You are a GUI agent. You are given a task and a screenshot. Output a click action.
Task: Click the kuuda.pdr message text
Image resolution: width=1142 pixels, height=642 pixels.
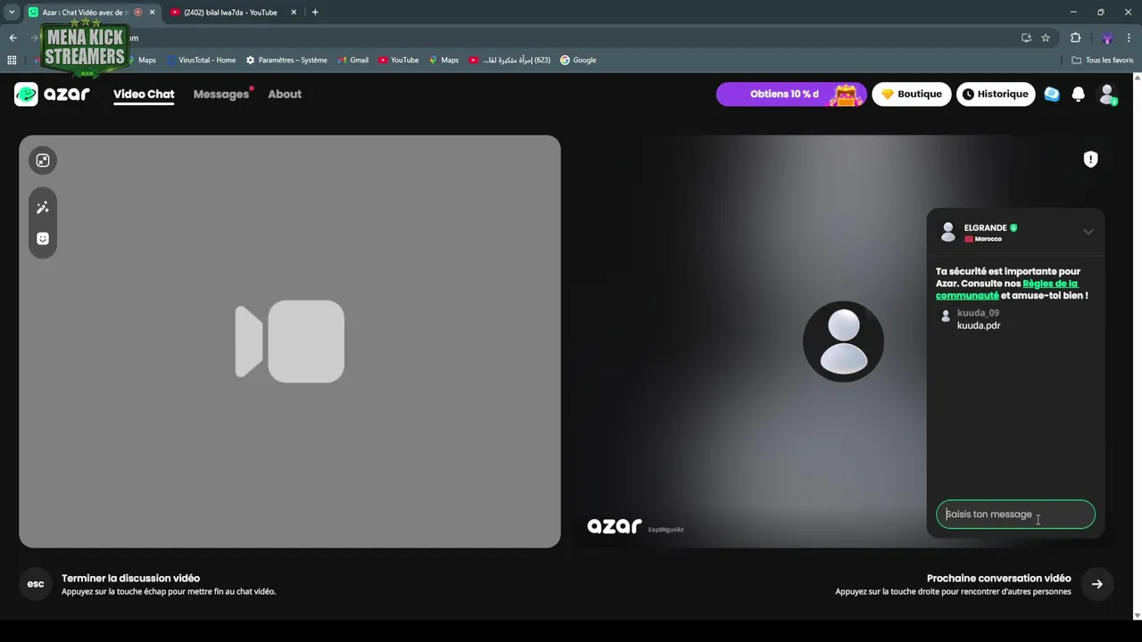tap(979, 325)
